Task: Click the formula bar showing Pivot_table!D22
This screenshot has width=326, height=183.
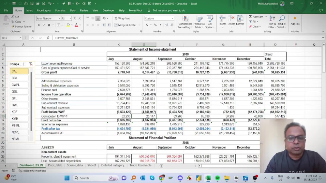Action: pyautogui.click(x=187, y=38)
